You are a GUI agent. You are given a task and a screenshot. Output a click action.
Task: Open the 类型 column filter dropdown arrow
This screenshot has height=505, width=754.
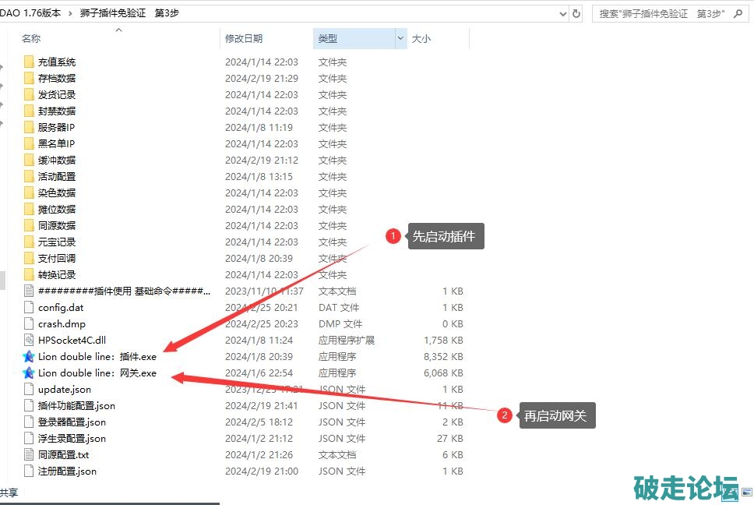click(x=401, y=38)
